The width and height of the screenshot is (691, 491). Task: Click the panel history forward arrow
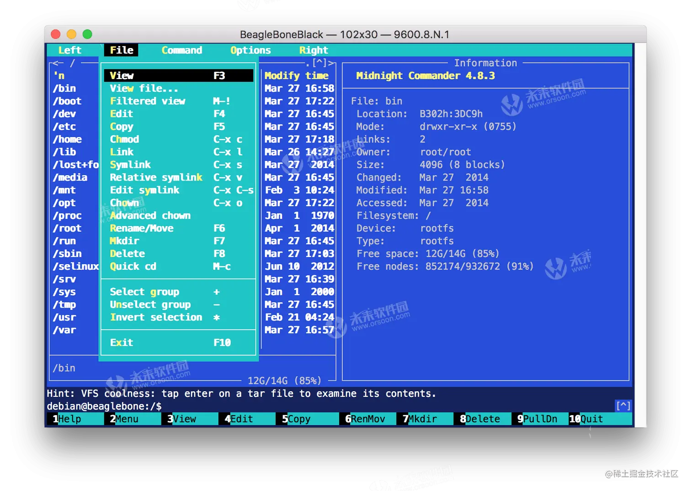[x=331, y=63]
